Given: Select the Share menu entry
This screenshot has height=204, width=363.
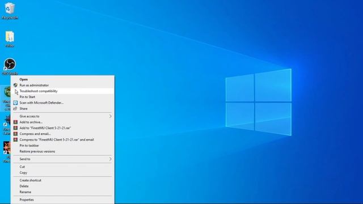Looking at the screenshot, I should click(x=62, y=108).
